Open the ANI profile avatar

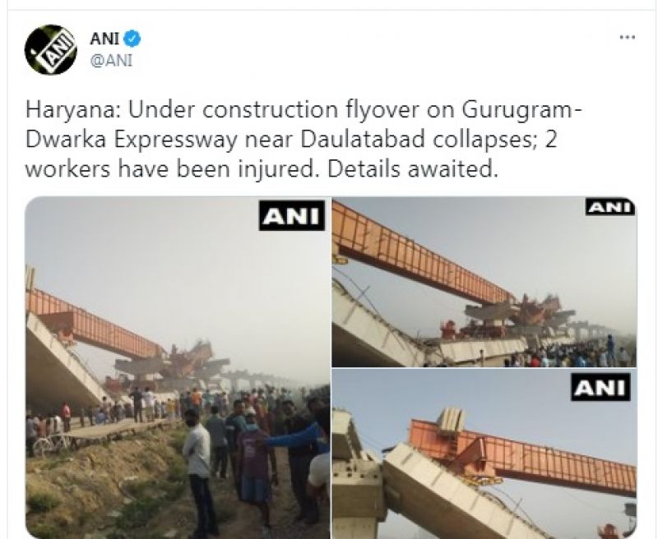[x=50, y=49]
